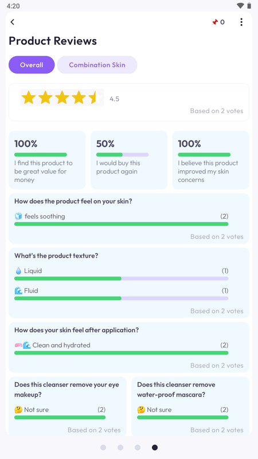Click the Wi-Fi status icon in status bar
The height and width of the screenshot is (459, 258).
240,6
